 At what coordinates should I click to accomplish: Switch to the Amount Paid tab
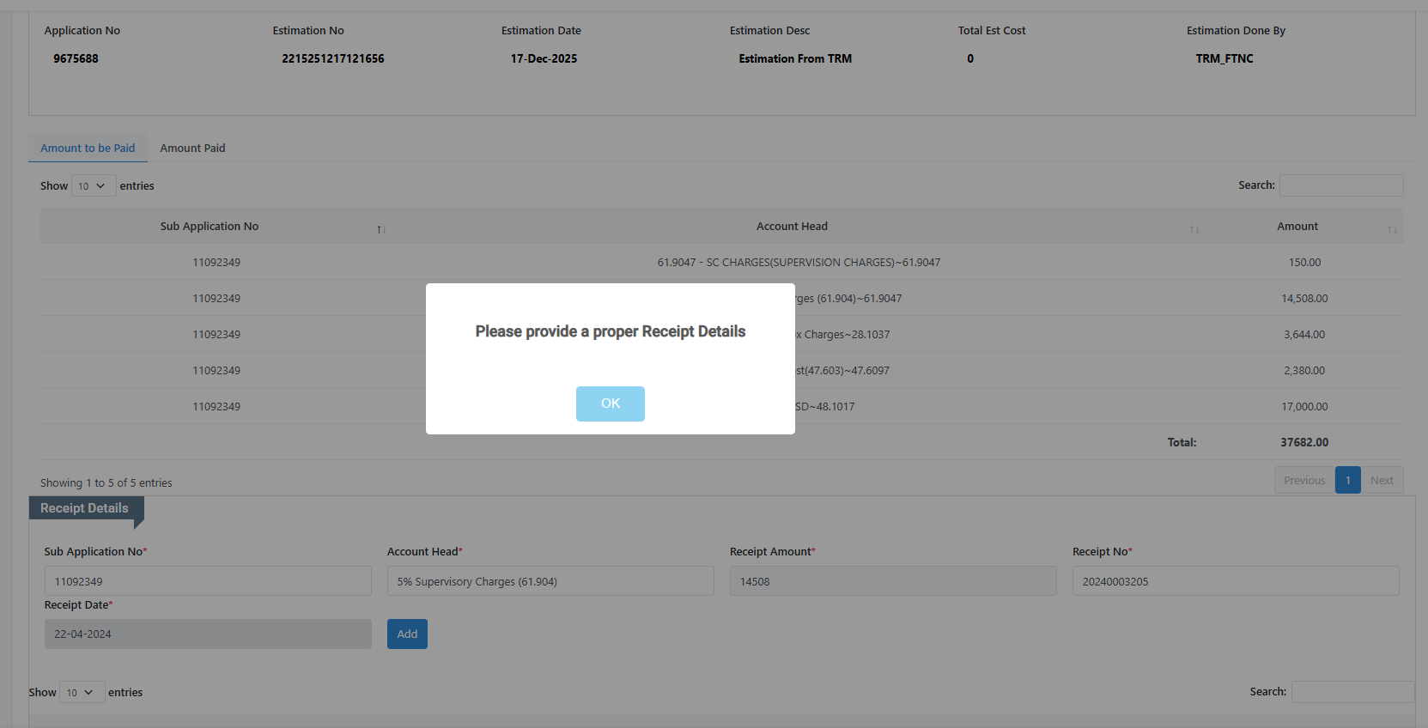tap(192, 149)
